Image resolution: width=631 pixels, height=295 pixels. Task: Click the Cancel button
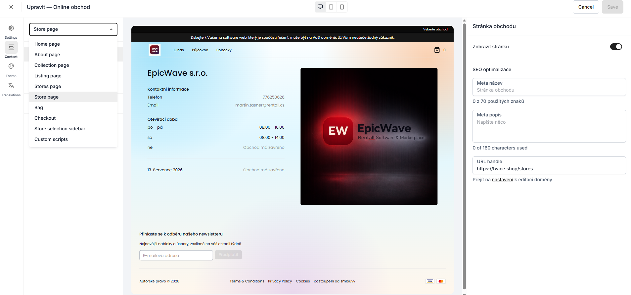(586, 7)
